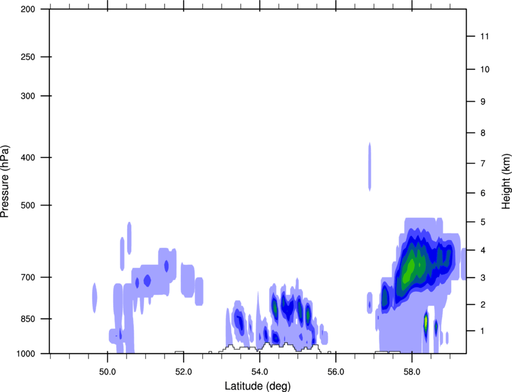Pick the 4 km height label

(x=483, y=250)
